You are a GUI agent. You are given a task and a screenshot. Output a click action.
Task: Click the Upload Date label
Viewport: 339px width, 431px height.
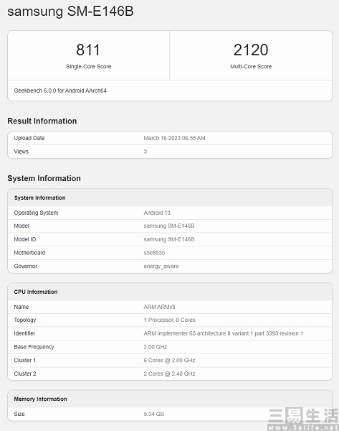(29, 138)
